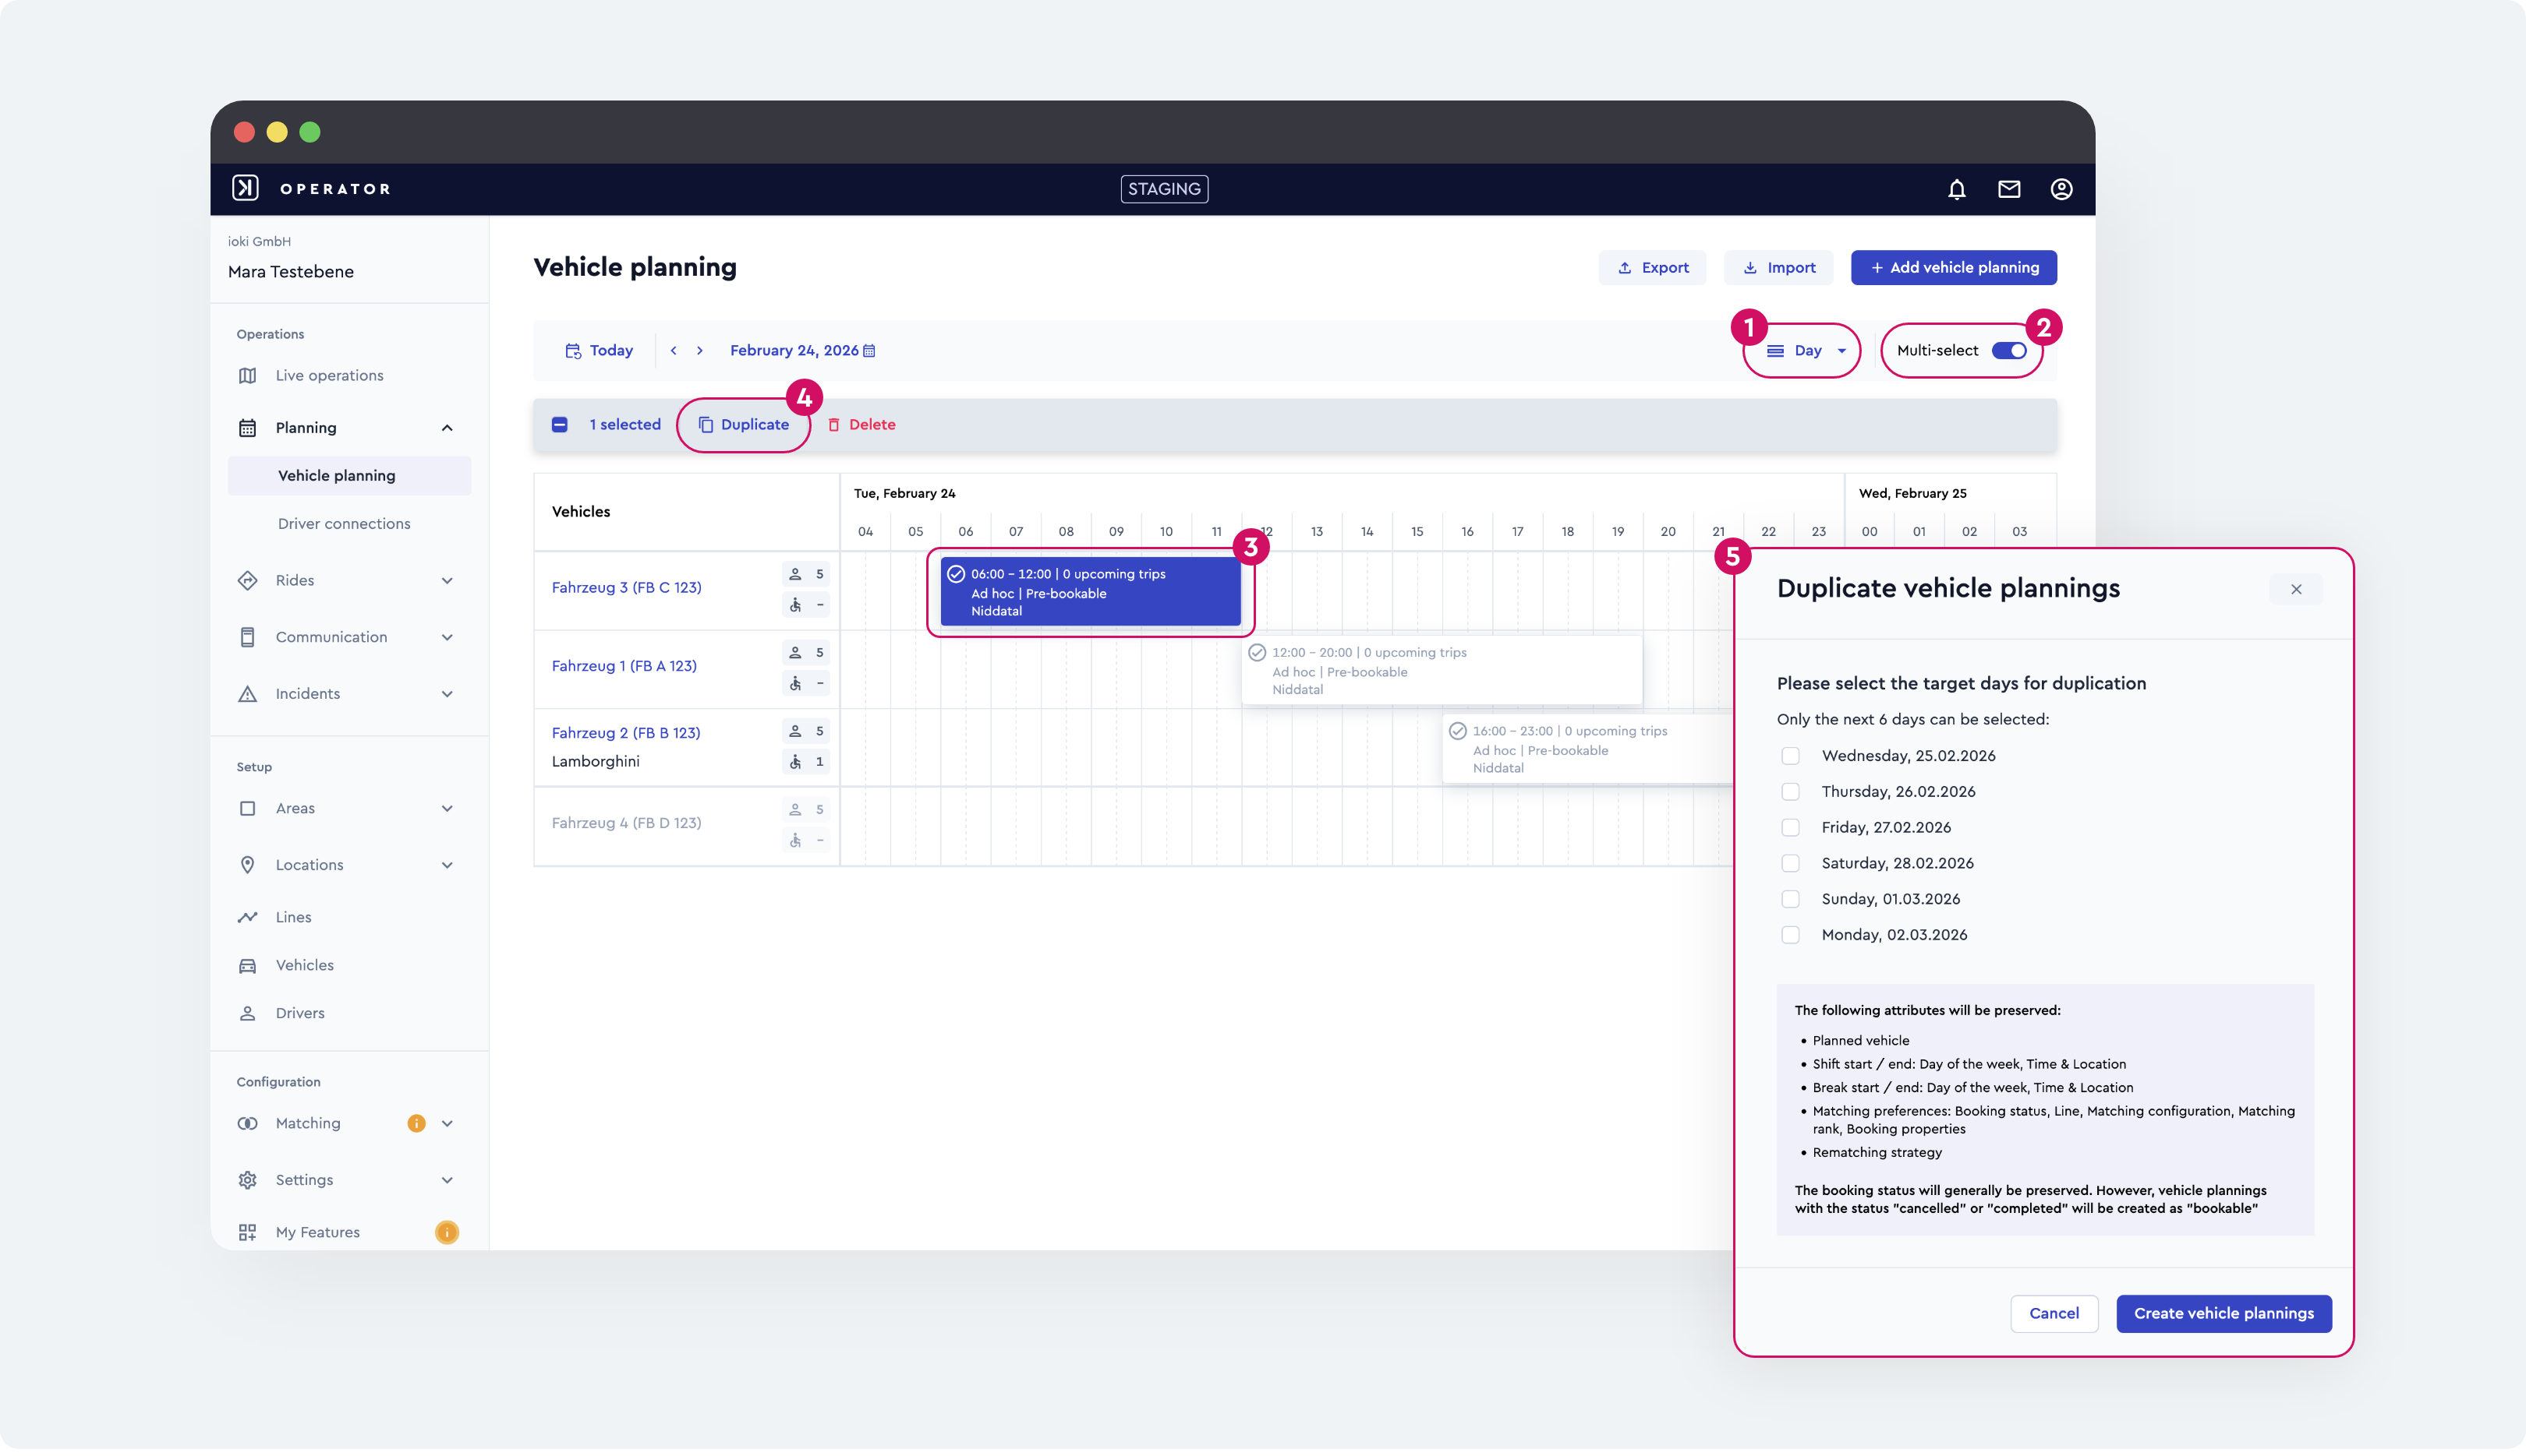Screen dimensions: 2526x1456
Task: Open Live operations in the sidebar
Action: tap(329, 376)
